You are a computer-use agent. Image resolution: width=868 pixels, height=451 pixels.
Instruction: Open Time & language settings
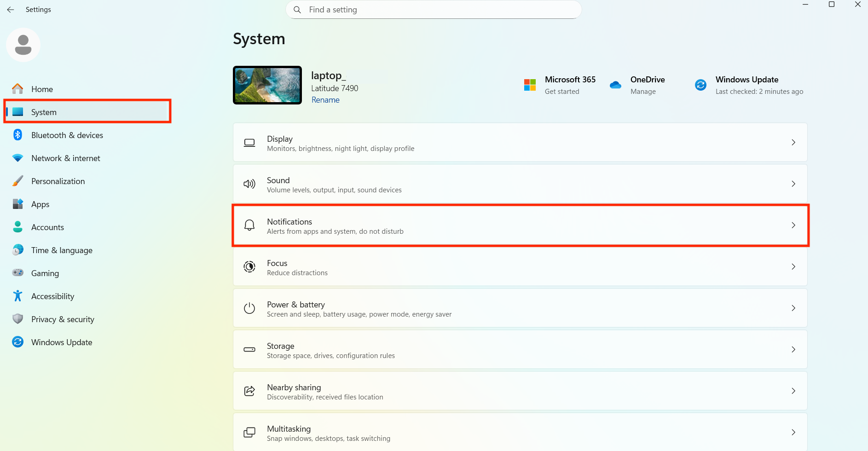point(62,250)
